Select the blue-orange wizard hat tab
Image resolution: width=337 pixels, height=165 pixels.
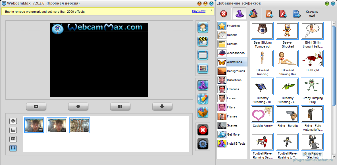tap(253, 14)
